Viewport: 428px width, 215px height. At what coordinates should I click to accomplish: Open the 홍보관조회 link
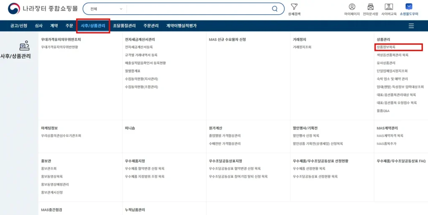point(49,169)
